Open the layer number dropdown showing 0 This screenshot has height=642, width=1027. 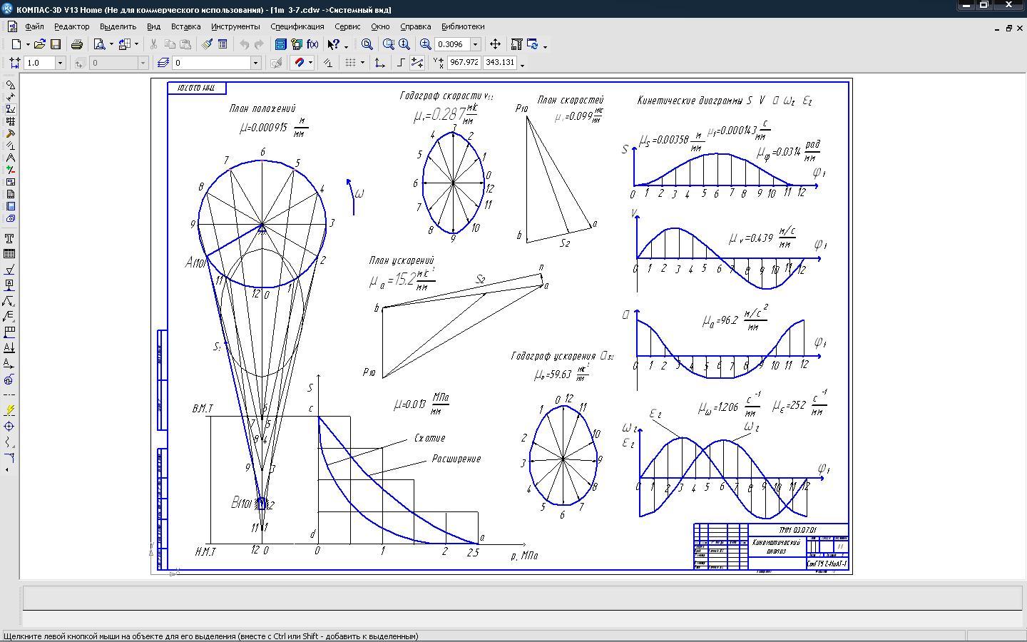tap(255, 63)
